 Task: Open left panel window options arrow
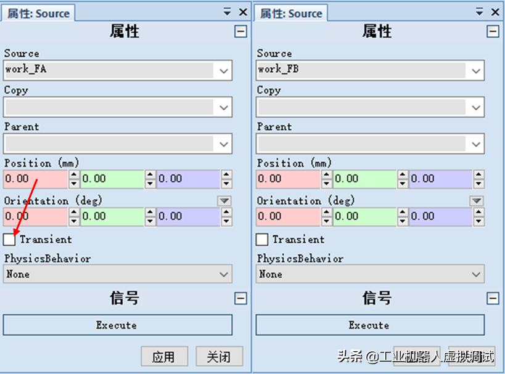click(228, 12)
